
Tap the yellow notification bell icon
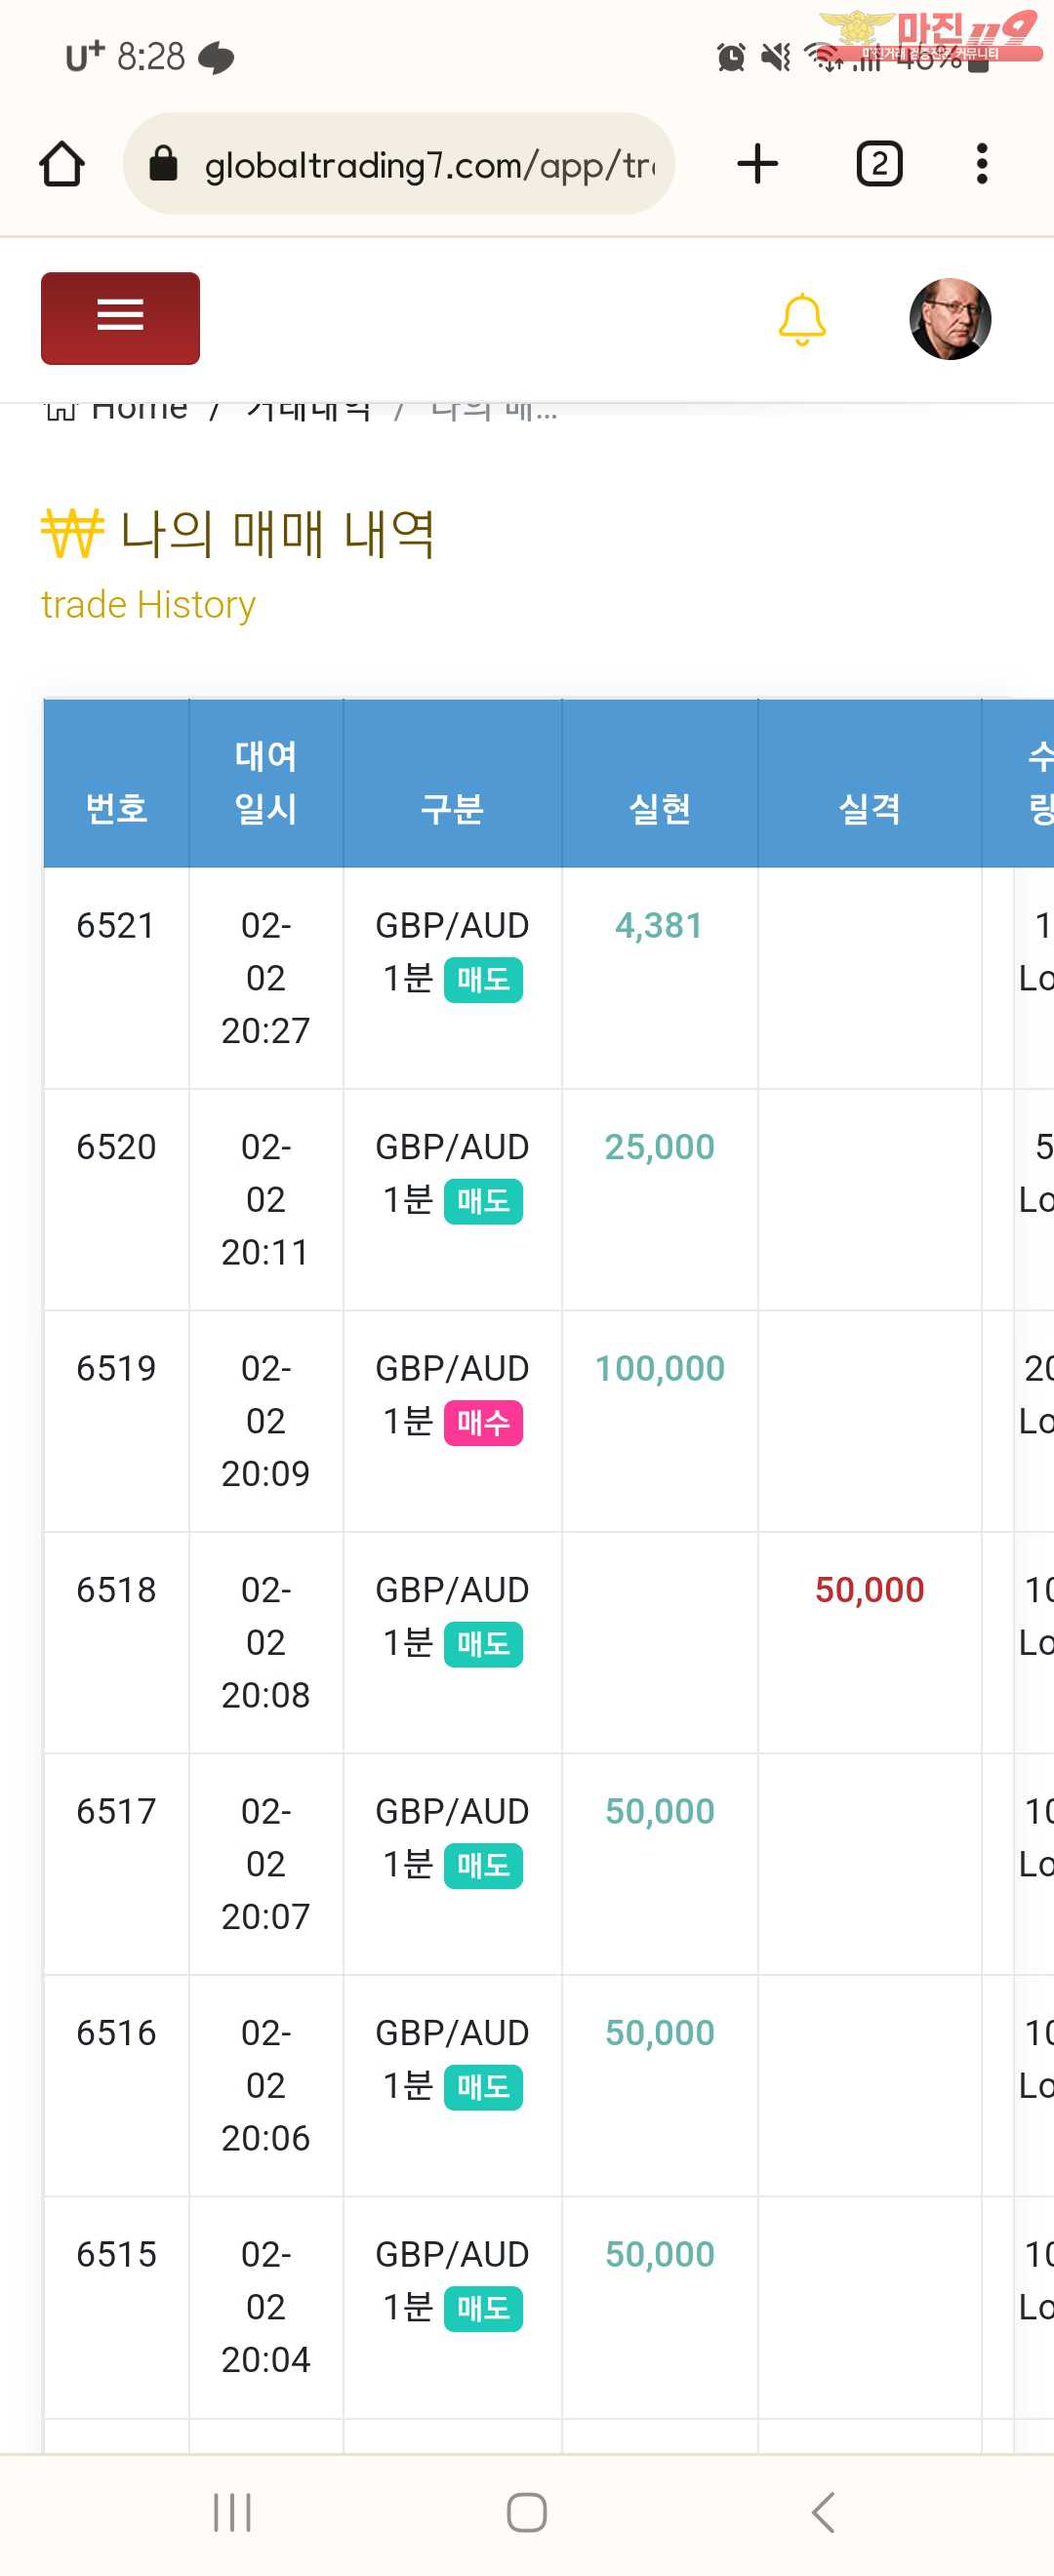click(x=801, y=320)
